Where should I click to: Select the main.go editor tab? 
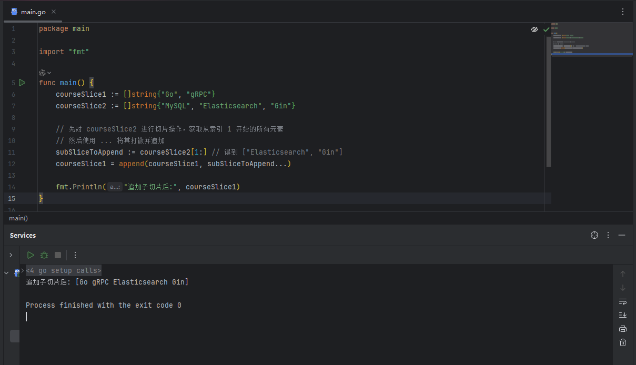(33, 12)
